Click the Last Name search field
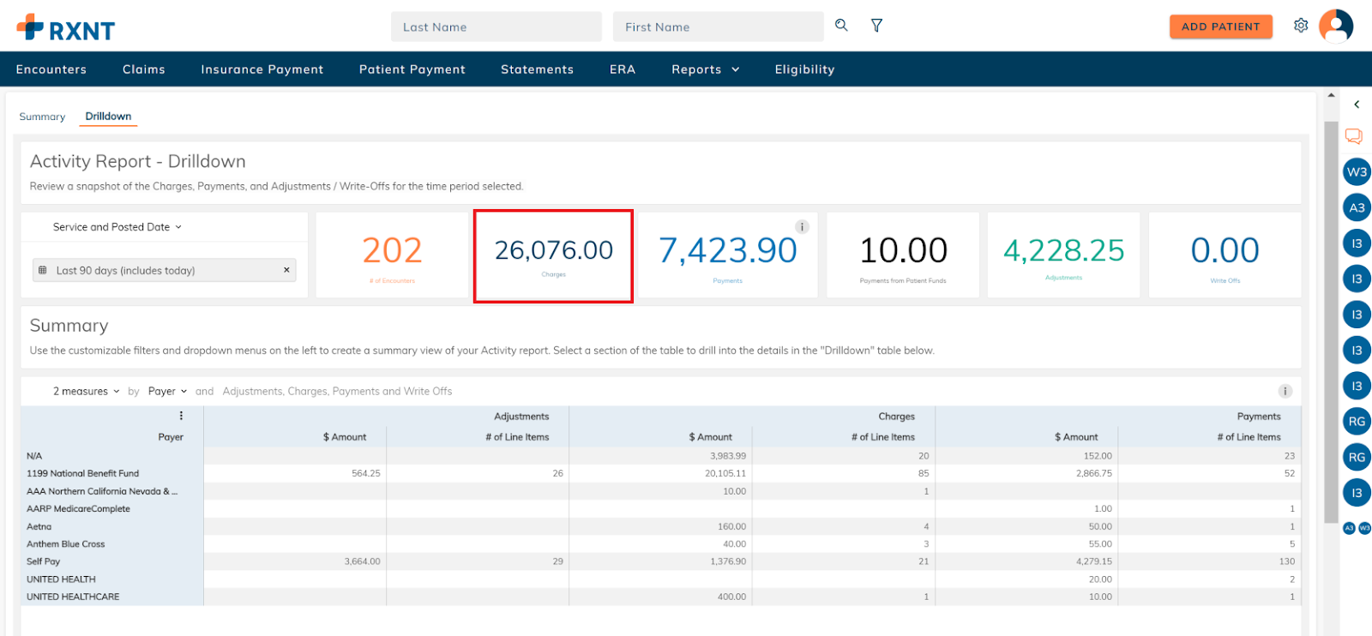This screenshot has height=636, width=1372. tap(496, 27)
